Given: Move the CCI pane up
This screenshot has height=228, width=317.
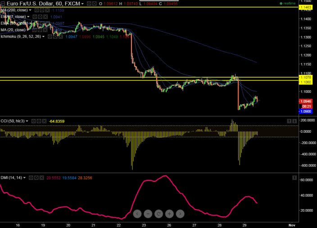Looking at the screenshot, I should (x=289, y=121).
